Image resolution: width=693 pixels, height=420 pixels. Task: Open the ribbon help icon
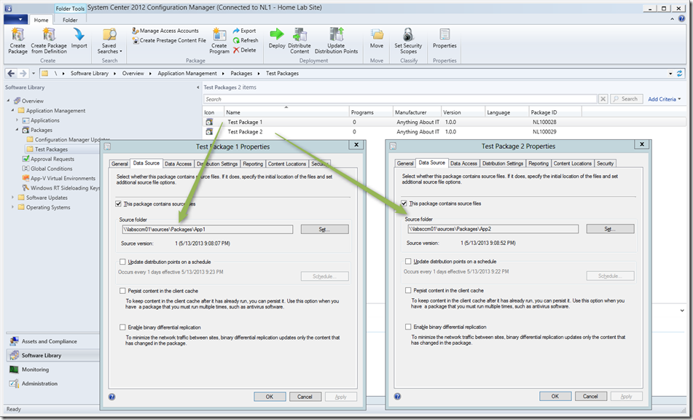[x=681, y=18]
